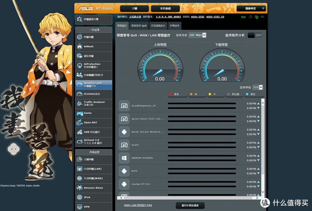Click the App link in header

click(243, 17)
